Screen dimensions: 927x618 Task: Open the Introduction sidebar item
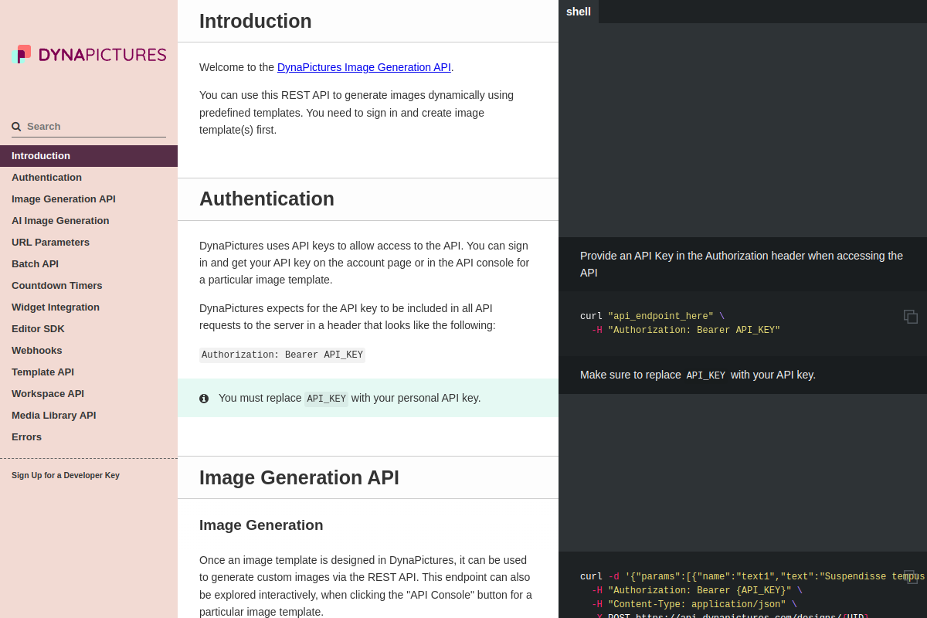tap(89, 156)
